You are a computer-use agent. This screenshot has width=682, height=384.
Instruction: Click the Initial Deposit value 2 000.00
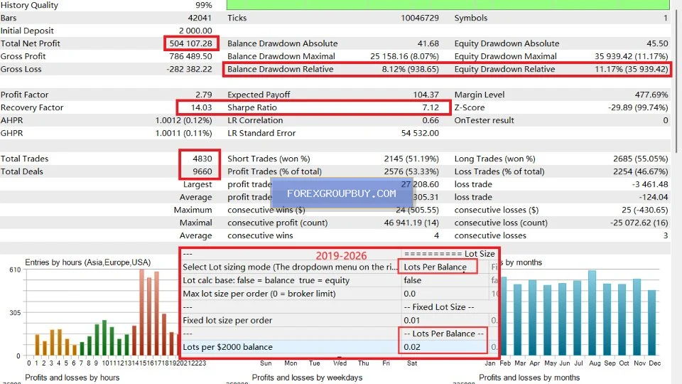[195, 31]
